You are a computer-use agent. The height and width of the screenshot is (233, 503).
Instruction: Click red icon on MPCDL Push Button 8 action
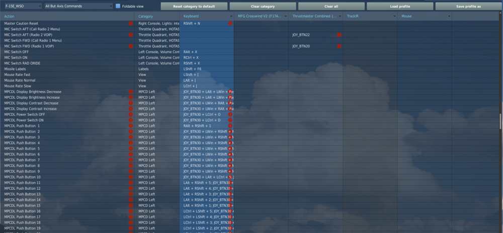131,166
